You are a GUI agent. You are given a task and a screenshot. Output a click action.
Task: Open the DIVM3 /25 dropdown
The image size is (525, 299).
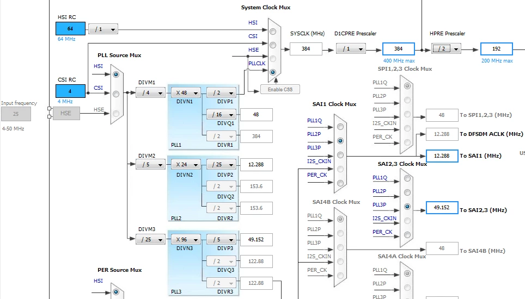point(150,240)
